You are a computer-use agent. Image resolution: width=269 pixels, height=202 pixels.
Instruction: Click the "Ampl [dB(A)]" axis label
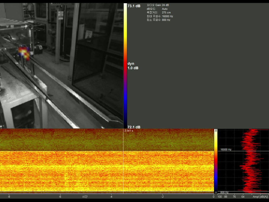[x=260, y=197]
